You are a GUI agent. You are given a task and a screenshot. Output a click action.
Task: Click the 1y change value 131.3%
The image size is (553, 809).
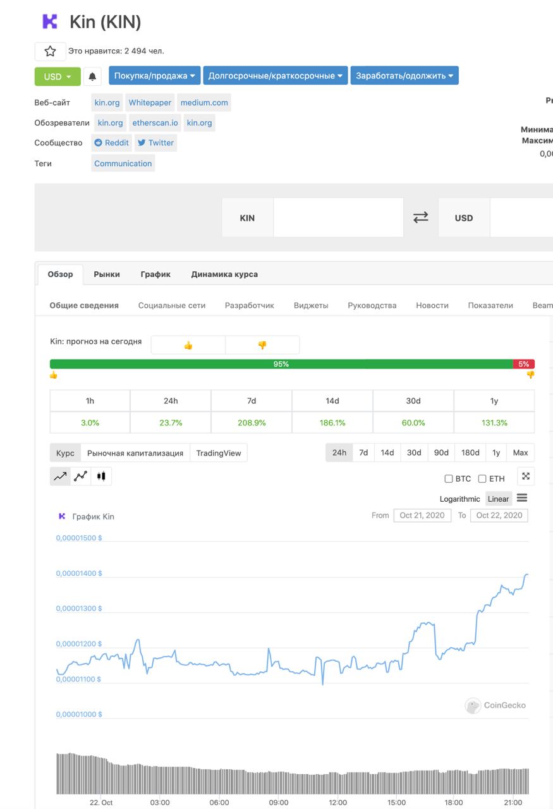tap(494, 423)
